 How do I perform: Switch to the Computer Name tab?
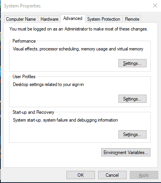[21, 19]
